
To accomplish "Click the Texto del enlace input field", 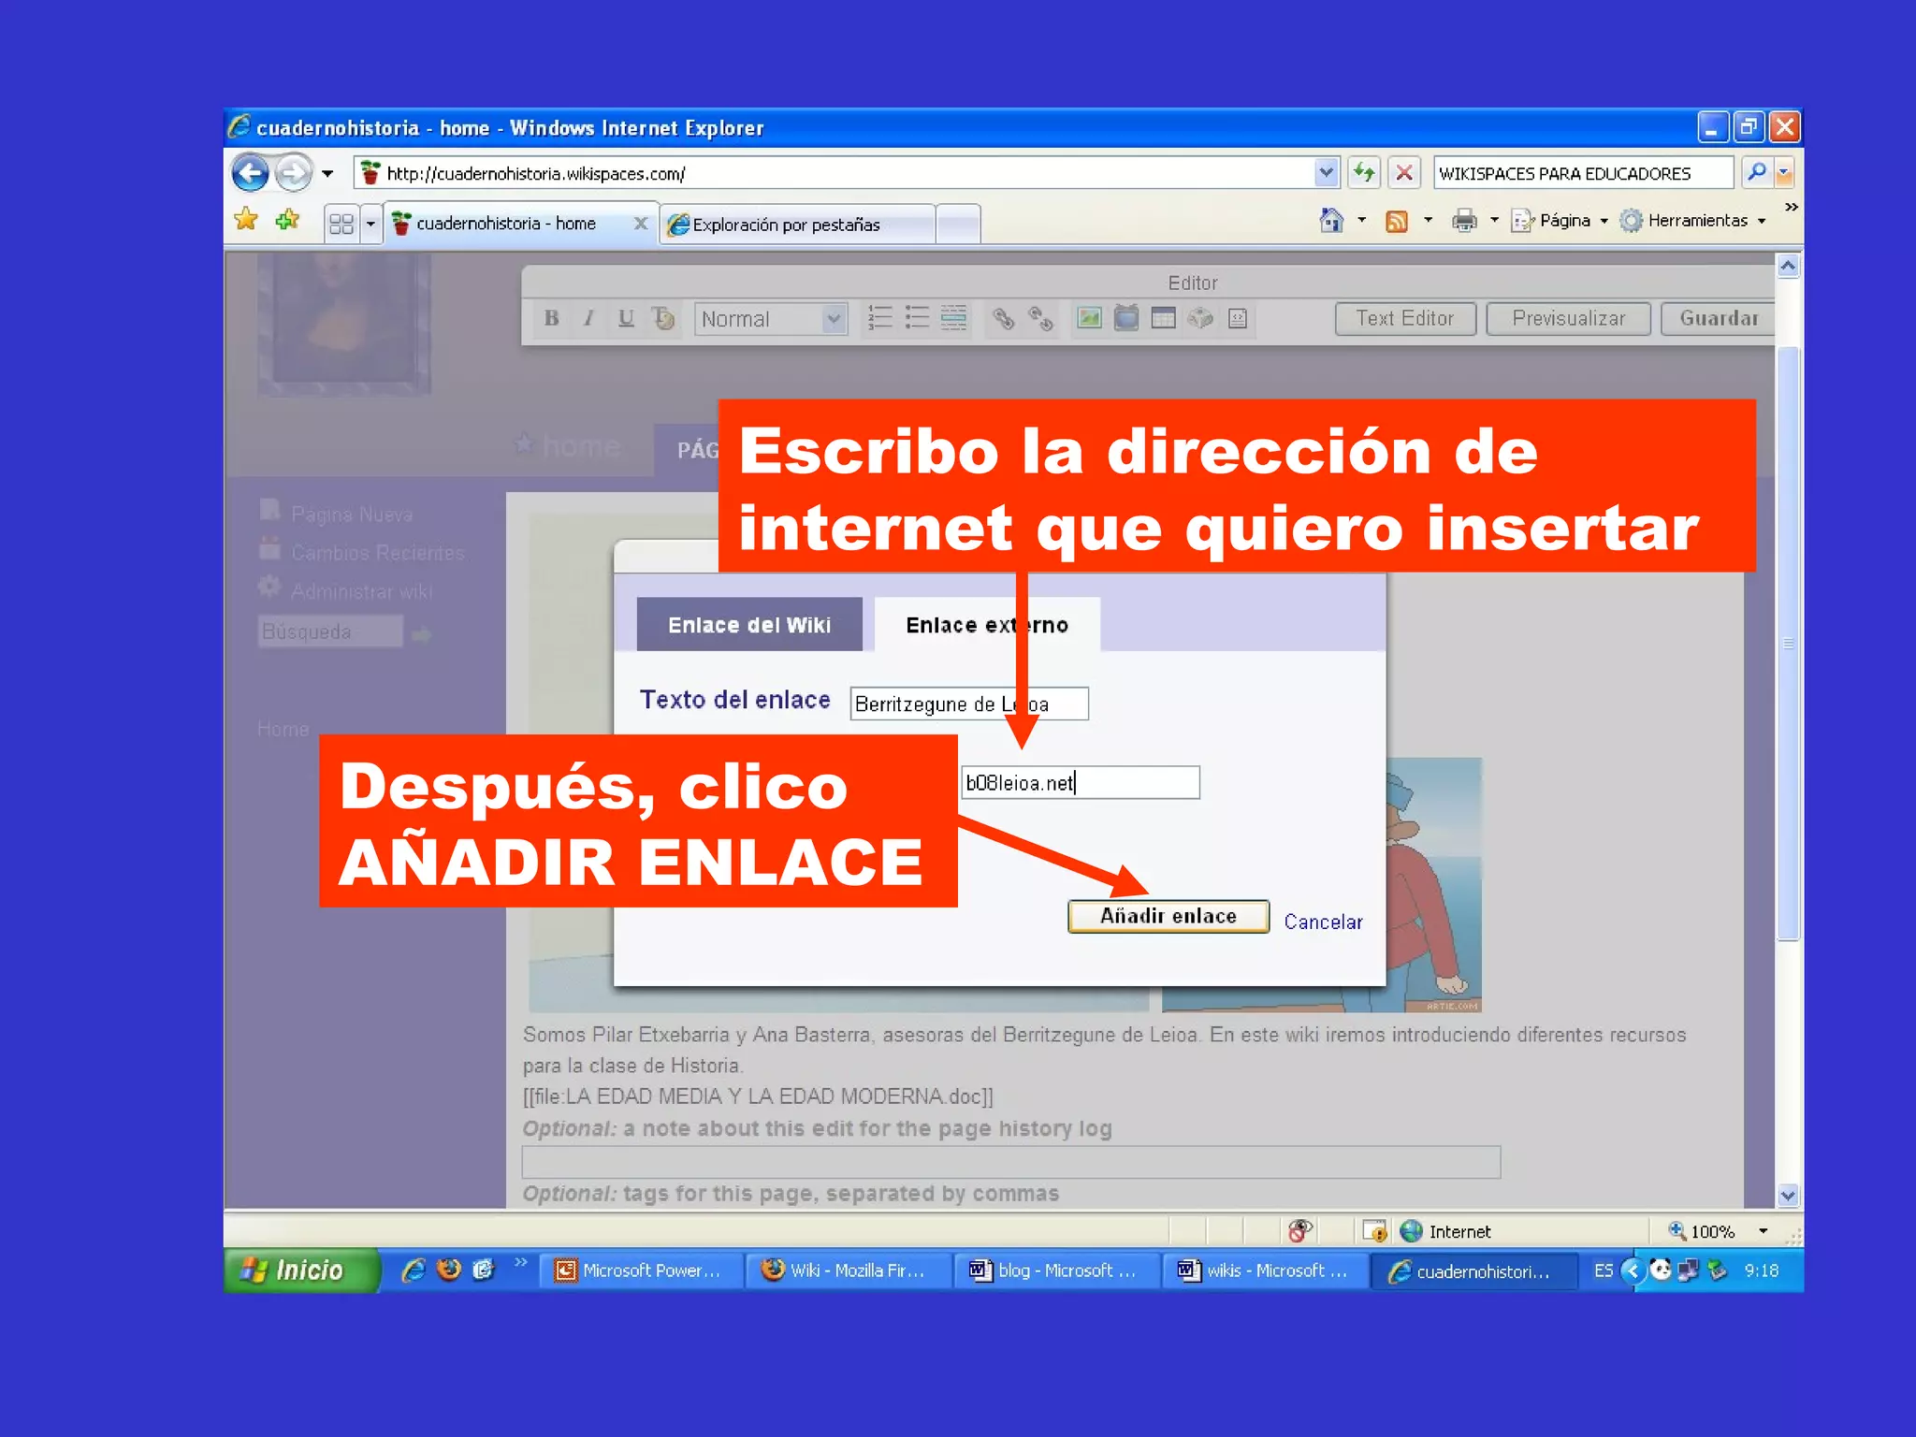I will coord(969,704).
